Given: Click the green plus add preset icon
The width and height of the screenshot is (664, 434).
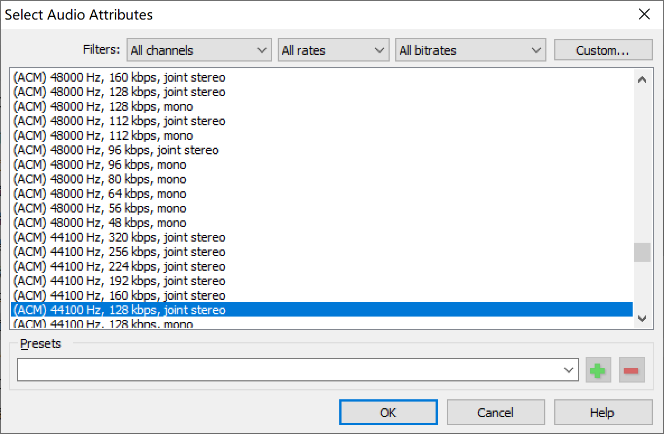Looking at the screenshot, I should point(598,370).
